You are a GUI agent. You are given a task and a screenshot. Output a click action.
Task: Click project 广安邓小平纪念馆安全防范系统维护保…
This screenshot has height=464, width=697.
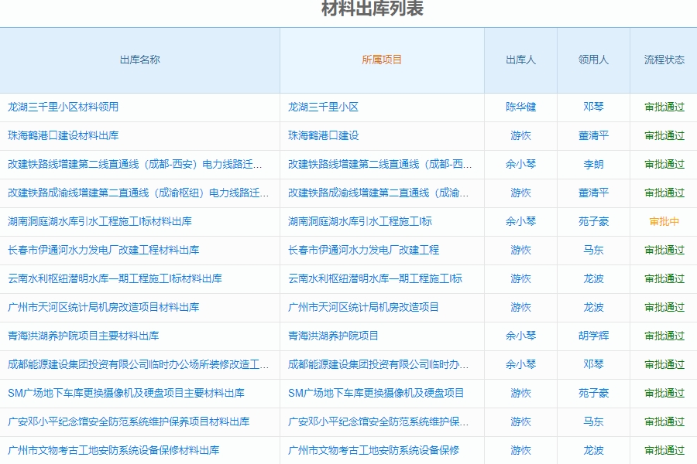[378, 421]
